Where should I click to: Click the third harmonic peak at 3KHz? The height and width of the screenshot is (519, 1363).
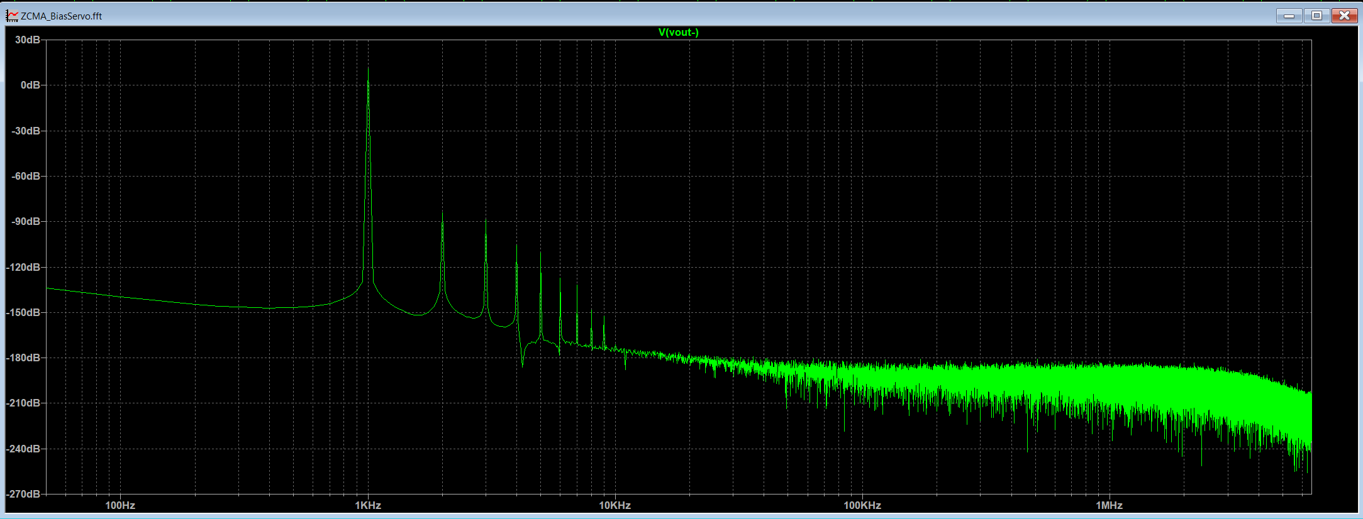(486, 222)
